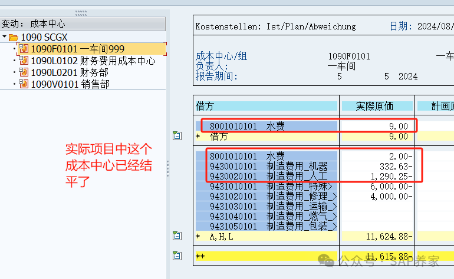Collapse the 1090 SCGX folder node
This screenshot has height=279, width=454.
(4, 36)
